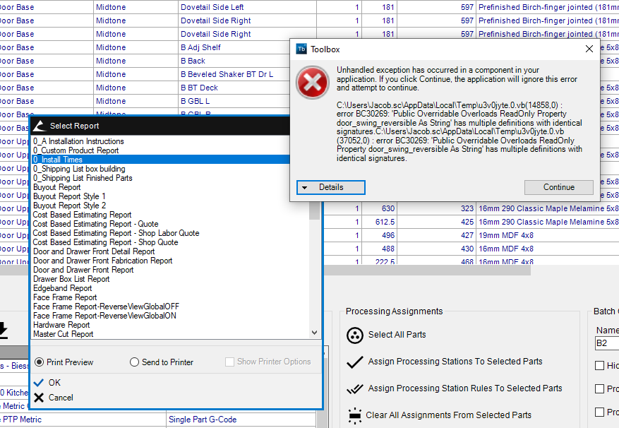The width and height of the screenshot is (619, 428).
Task: Click Assign Processing Stations checkmark icon
Action: point(355,362)
